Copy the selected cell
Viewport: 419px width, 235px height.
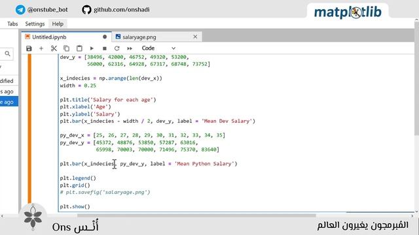66,48
